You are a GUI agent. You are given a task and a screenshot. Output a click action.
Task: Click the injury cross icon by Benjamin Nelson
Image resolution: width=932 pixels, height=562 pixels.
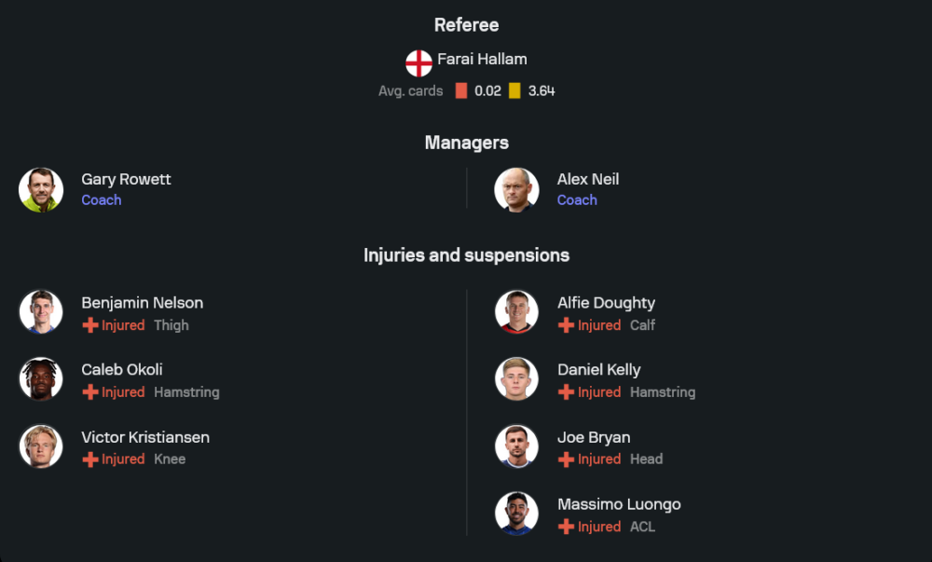[90, 325]
